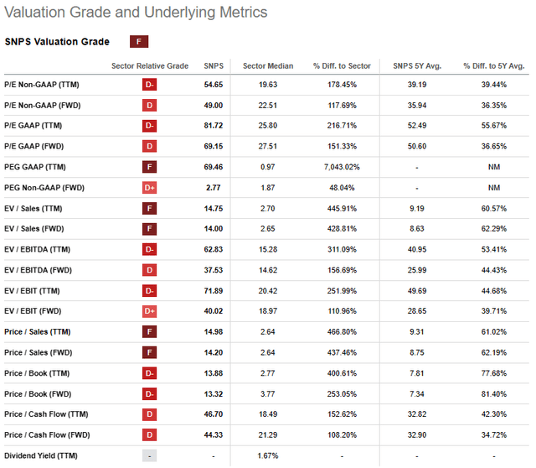Click the 5Y average value 32.90
Image resolution: width=536 pixels, height=468 pixels.
[x=417, y=434]
